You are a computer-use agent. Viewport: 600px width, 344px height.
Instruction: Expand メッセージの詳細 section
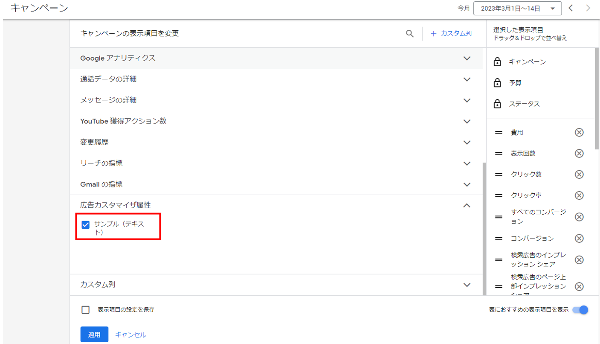[x=276, y=100]
